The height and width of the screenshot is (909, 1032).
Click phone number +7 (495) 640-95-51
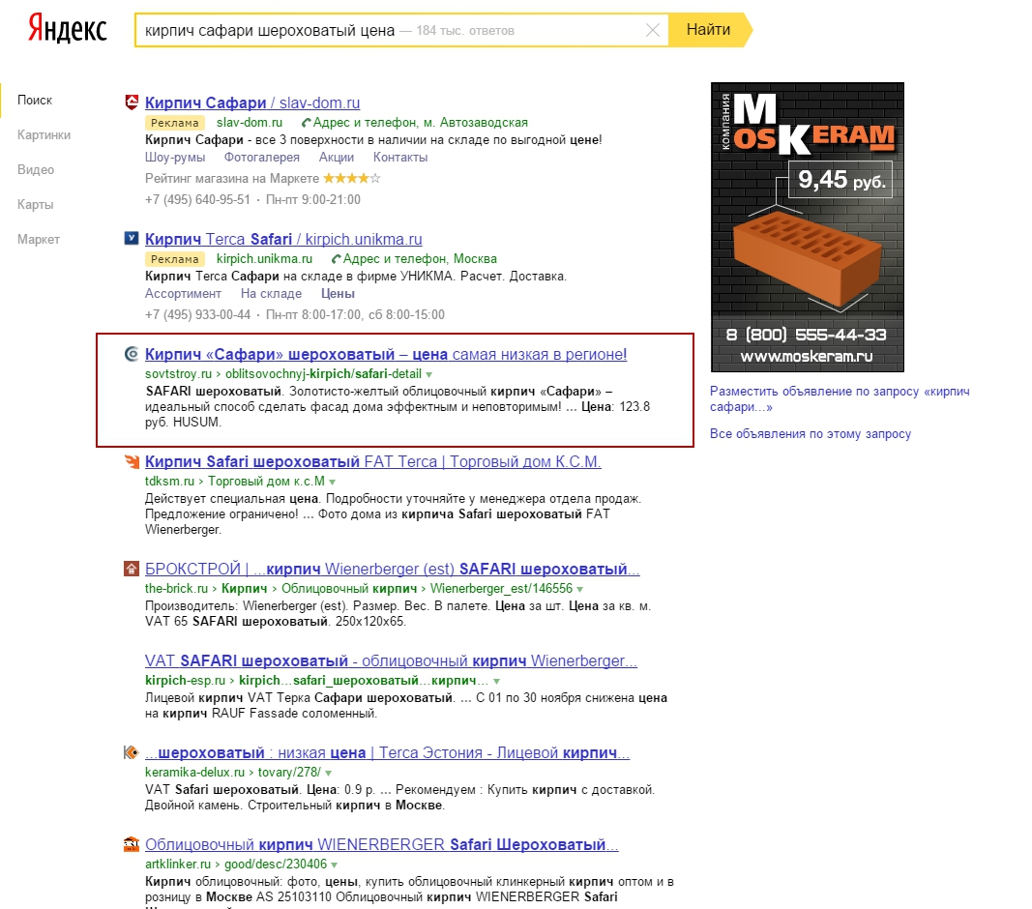[x=197, y=199]
